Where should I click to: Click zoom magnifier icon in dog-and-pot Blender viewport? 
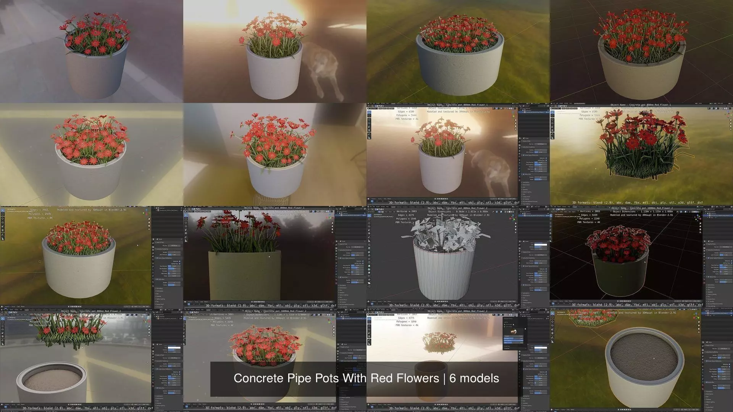tap(515, 120)
